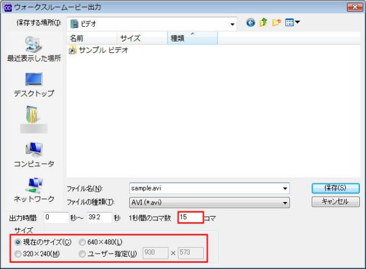This screenshot has height=269, width=366.
Task: Open the ファイルの種類 AVI dropdown
Action: point(285,201)
